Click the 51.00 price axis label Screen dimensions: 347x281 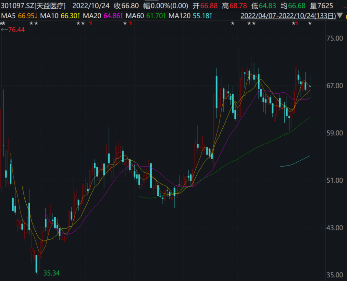(x=335, y=181)
